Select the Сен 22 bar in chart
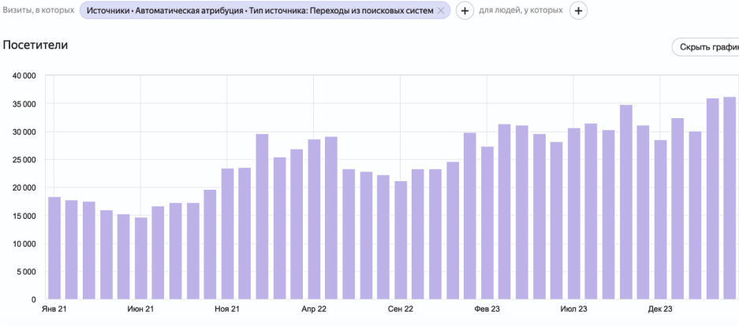 point(401,240)
